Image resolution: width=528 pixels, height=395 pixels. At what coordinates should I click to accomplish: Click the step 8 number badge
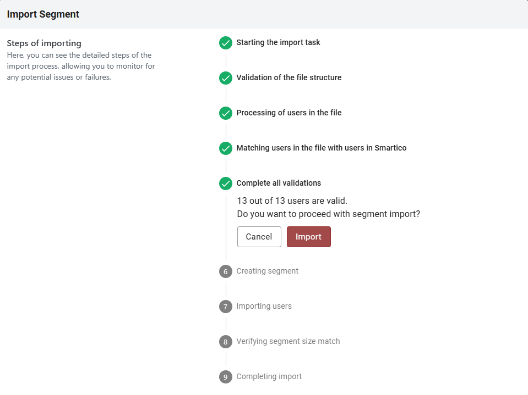(225, 342)
